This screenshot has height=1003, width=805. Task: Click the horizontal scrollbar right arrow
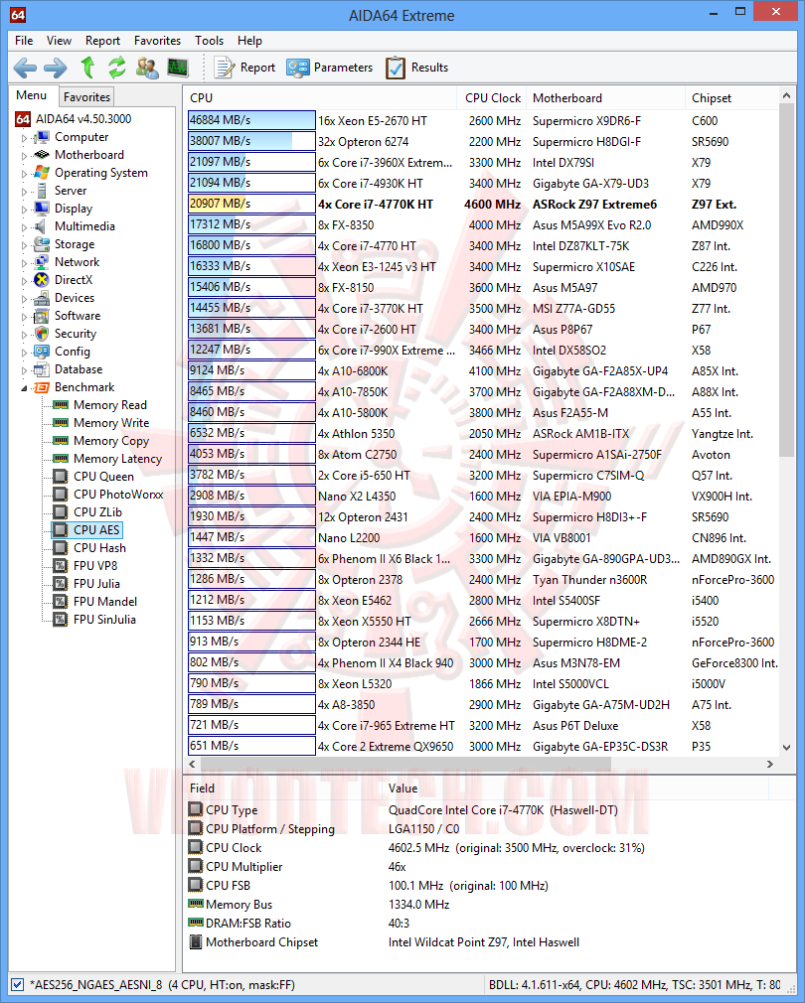click(x=770, y=764)
